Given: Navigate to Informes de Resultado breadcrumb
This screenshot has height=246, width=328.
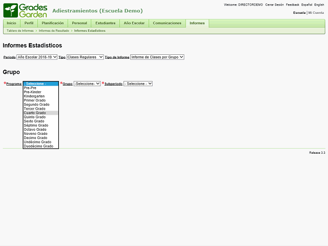Looking at the screenshot, I should 54,31.
